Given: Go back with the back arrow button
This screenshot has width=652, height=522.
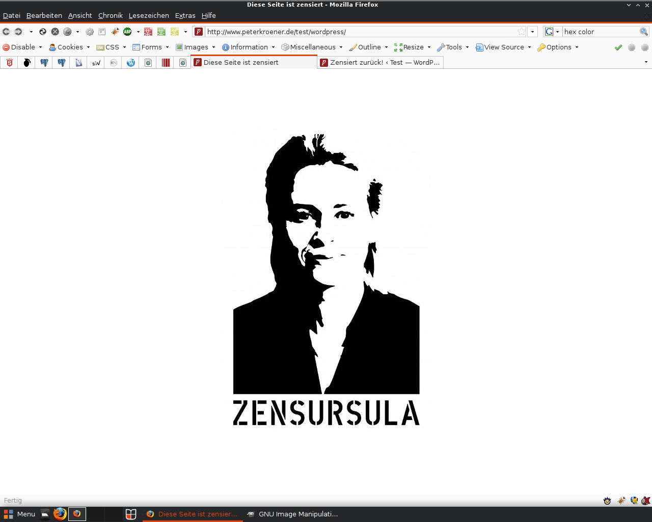Looking at the screenshot, I should point(6,32).
